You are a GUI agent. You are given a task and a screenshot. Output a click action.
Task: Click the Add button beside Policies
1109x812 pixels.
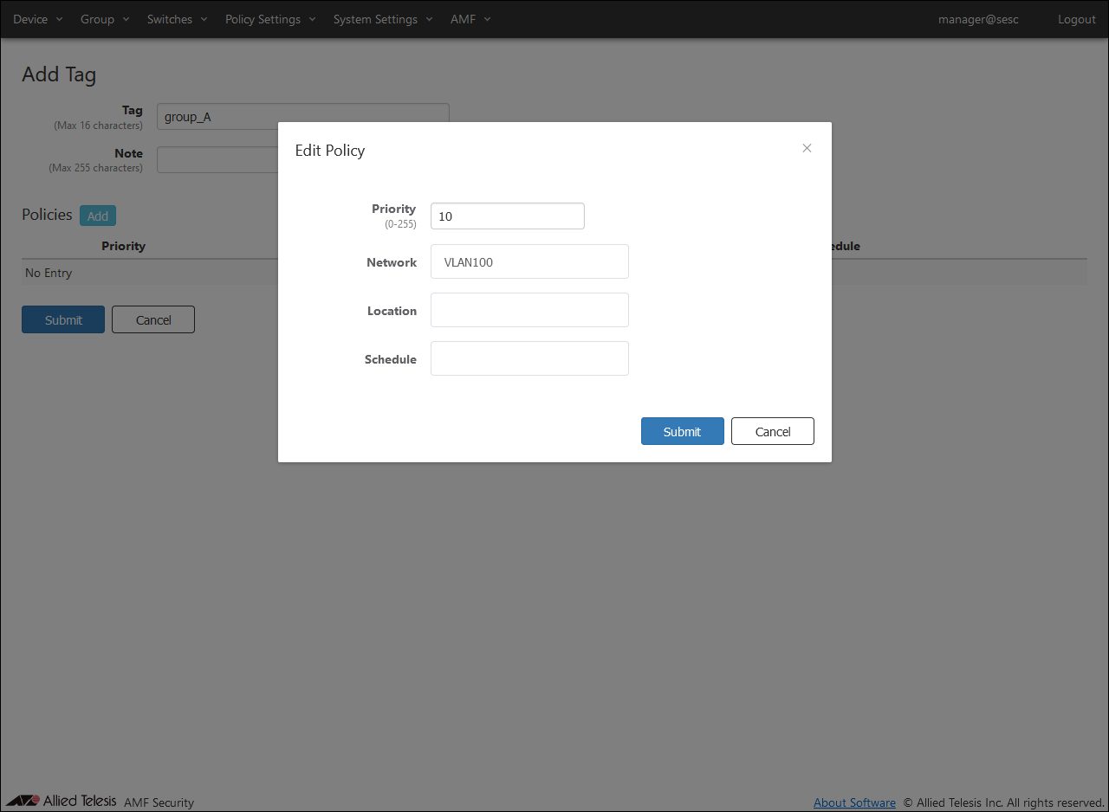(x=97, y=216)
